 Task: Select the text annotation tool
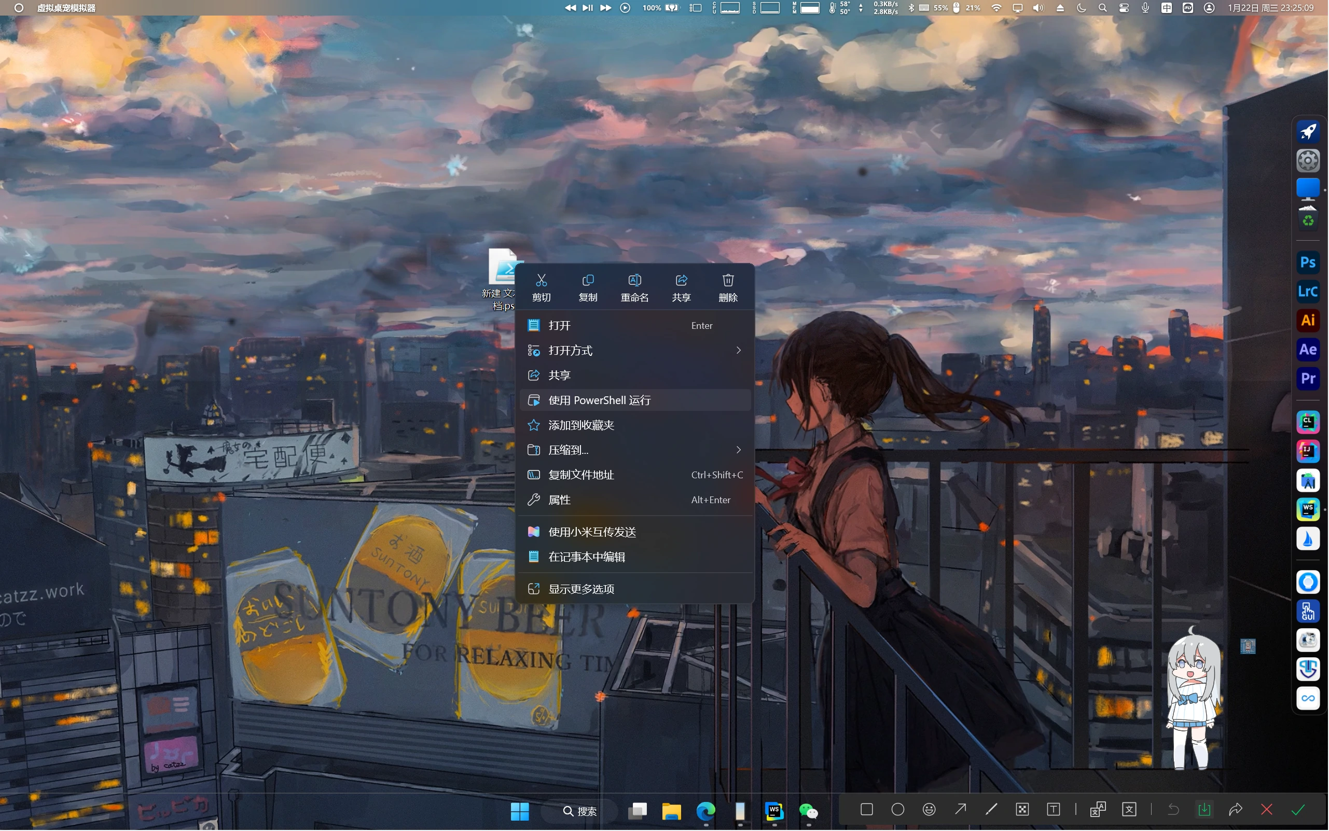pos(1054,810)
